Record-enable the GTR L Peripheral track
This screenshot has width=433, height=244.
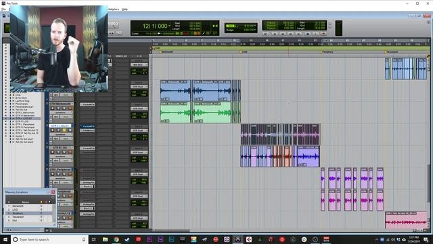click(53, 174)
